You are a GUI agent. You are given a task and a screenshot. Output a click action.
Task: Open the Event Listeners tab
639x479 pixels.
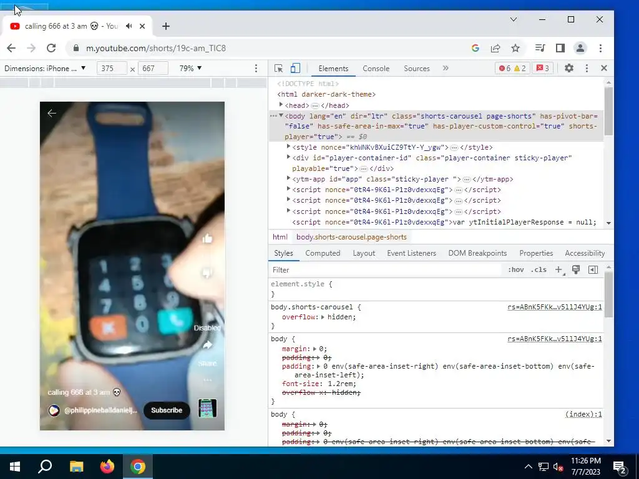[411, 253]
